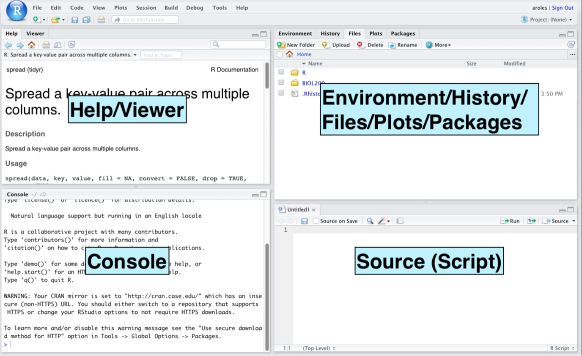
Task: Click the clear console arrow icon next to path
Action: click(43, 194)
